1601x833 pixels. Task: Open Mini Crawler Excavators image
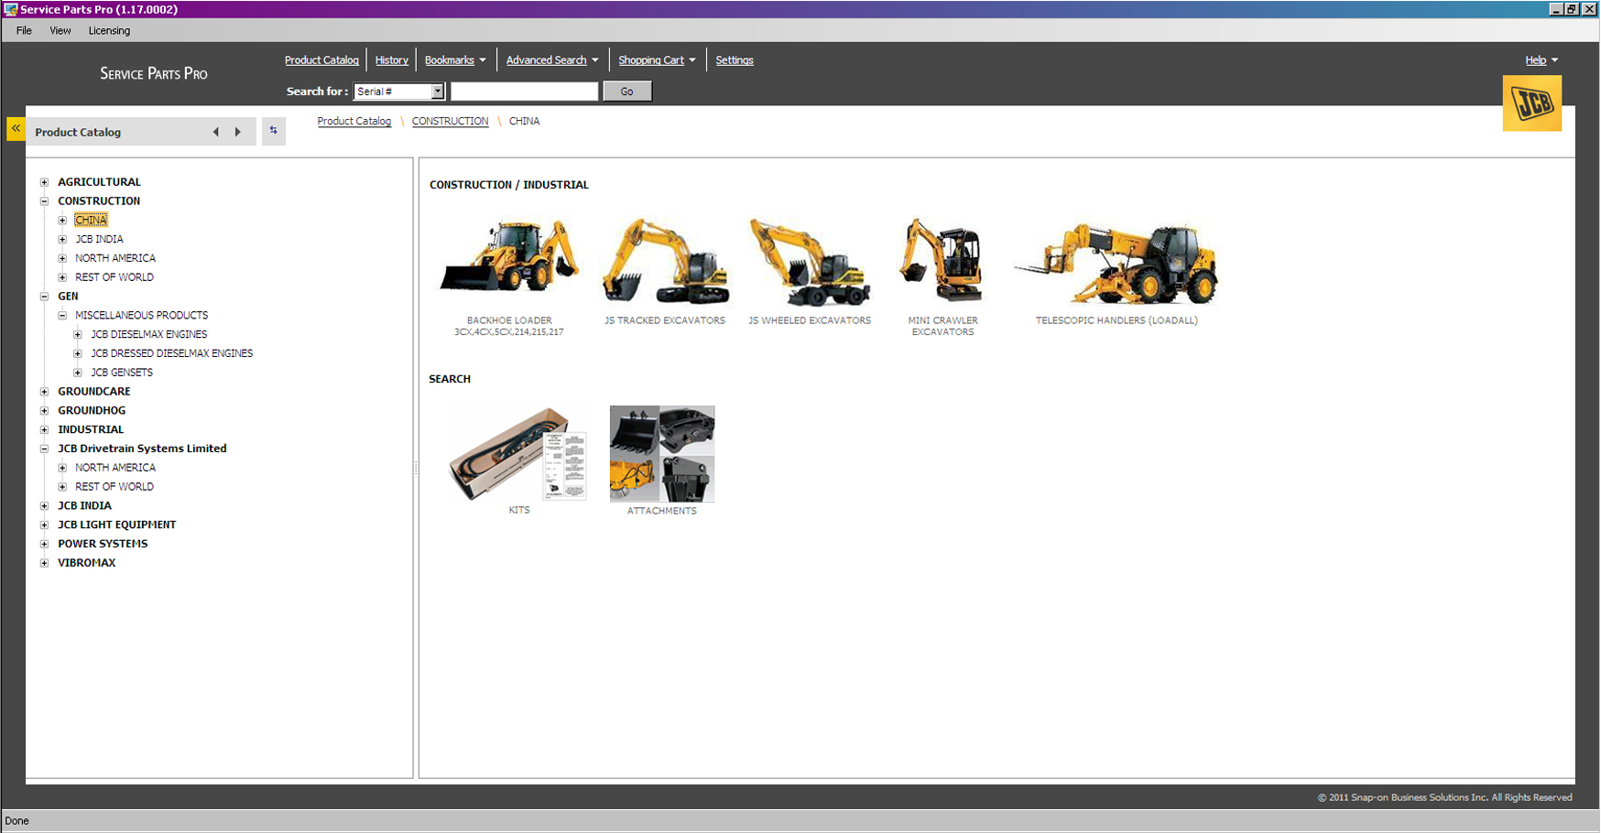click(x=942, y=262)
